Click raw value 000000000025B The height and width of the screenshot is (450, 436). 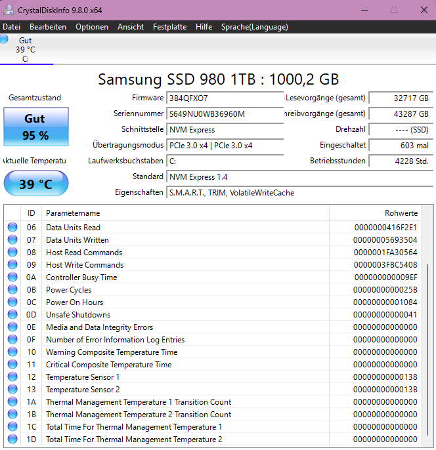coord(385,289)
